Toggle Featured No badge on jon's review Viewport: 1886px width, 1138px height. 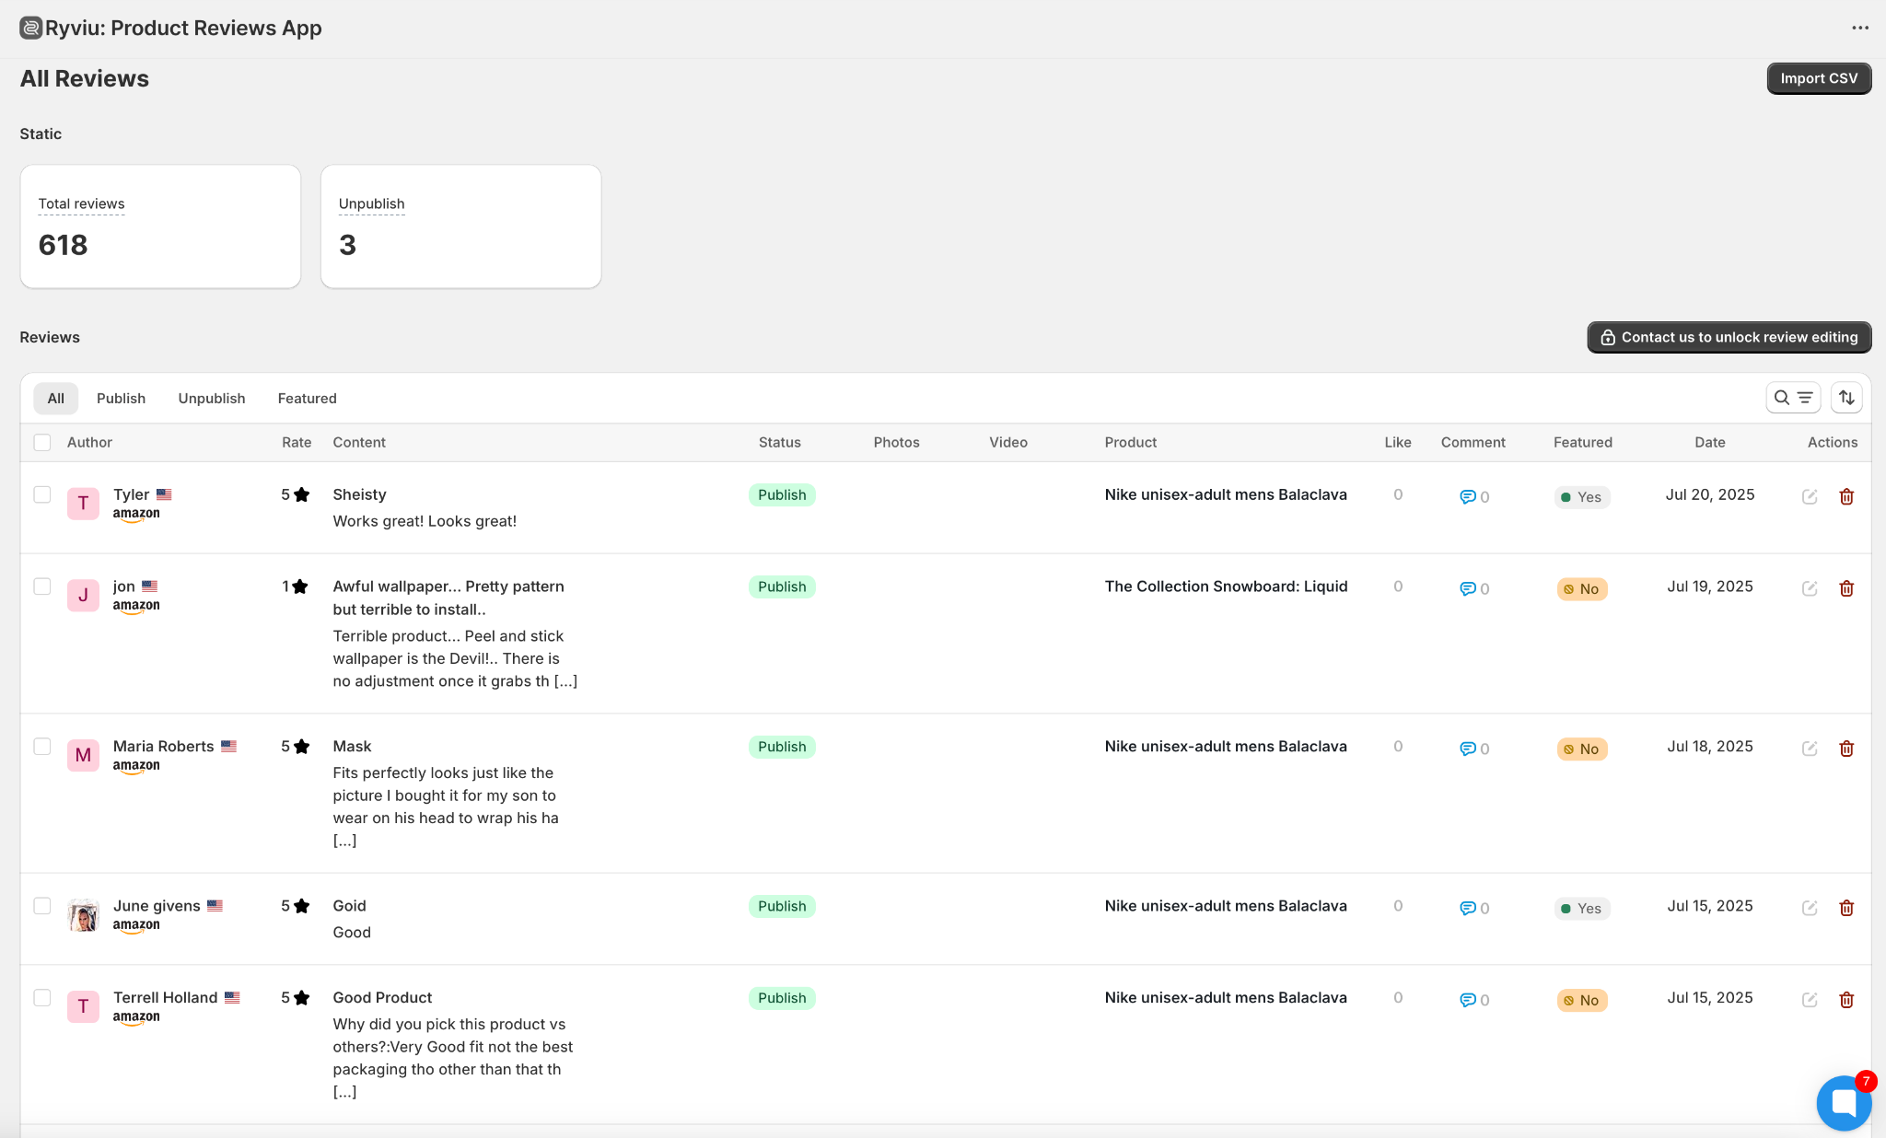tap(1581, 589)
